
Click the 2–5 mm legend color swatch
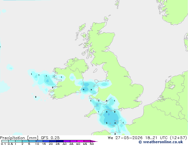(x=26, y=141)
